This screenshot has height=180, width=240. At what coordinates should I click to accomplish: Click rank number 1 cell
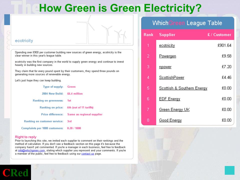[x=148, y=45]
